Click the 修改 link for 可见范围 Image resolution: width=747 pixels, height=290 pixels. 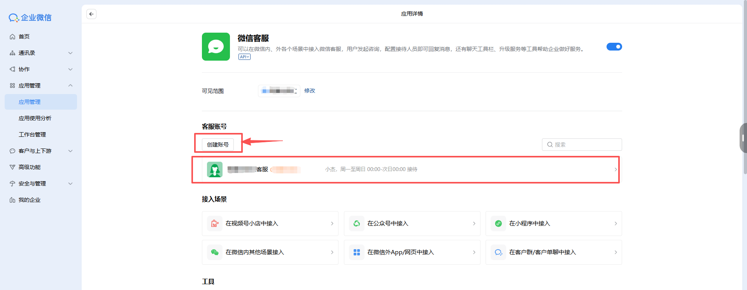point(310,91)
